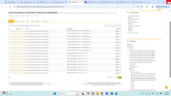The width and height of the screenshot is (171, 96).
Task: Expand Participants under Ekonomi Produksi course
Action: click(130, 64)
